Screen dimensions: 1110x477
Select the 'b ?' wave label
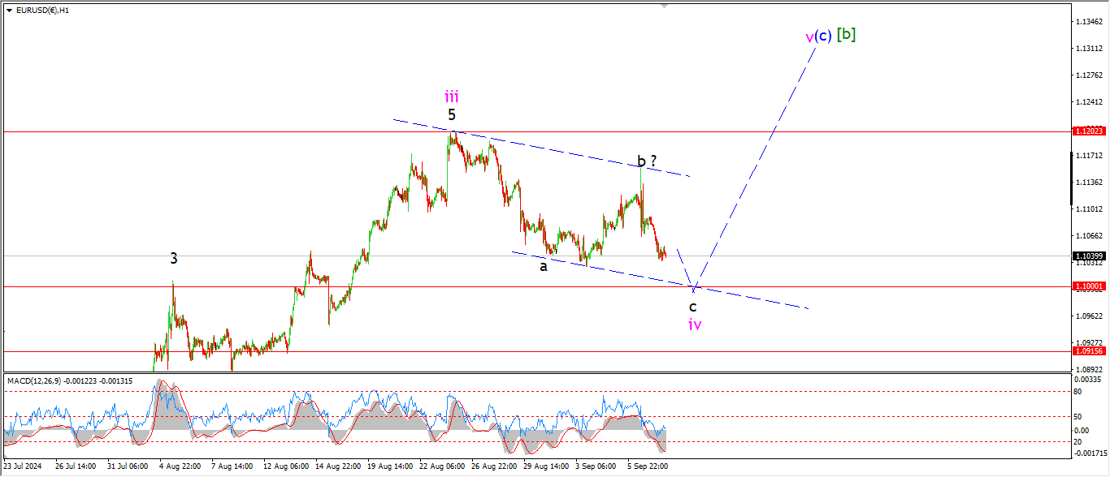pyautogui.click(x=646, y=161)
